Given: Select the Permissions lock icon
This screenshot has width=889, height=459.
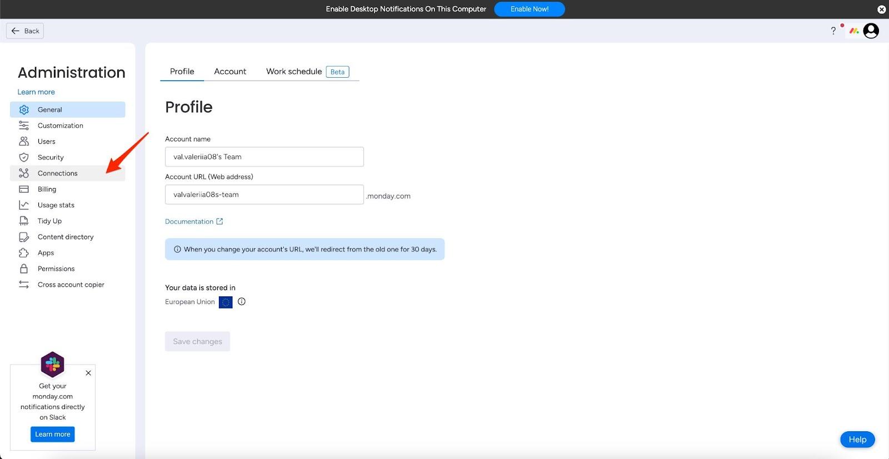Looking at the screenshot, I should click(24, 269).
